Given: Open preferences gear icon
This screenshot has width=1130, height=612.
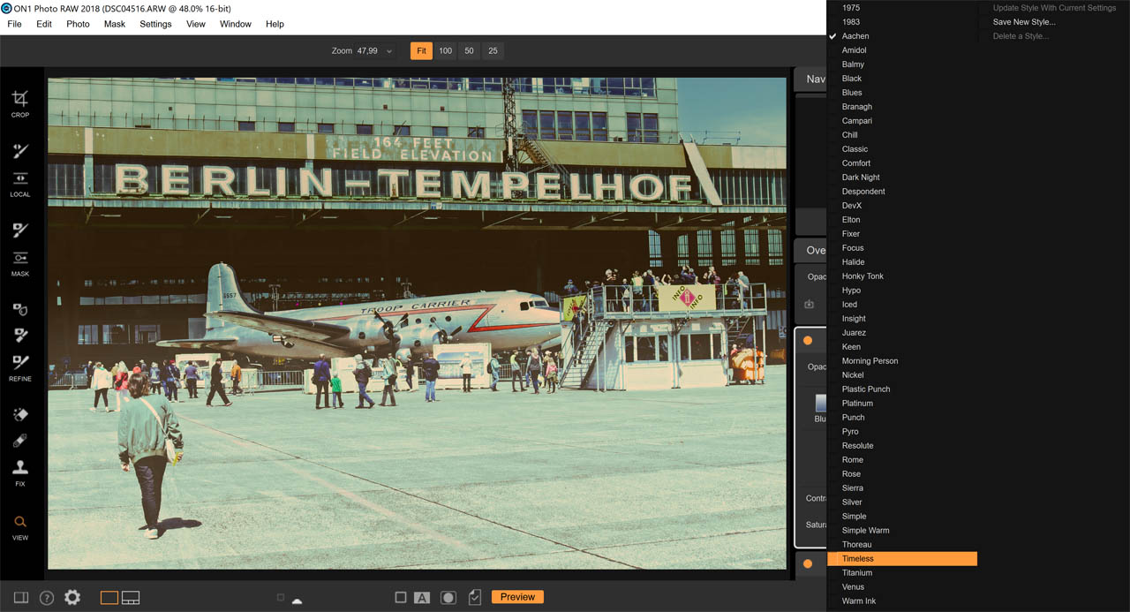Looking at the screenshot, I should click(x=72, y=597).
